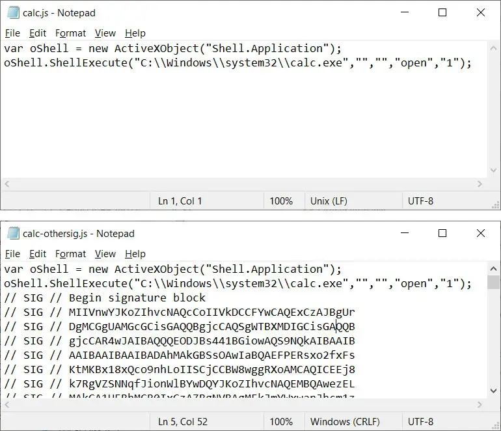Click the calc.js Notepad title icon
Image resolution: width=501 pixels, height=431 pixels.
point(13,13)
